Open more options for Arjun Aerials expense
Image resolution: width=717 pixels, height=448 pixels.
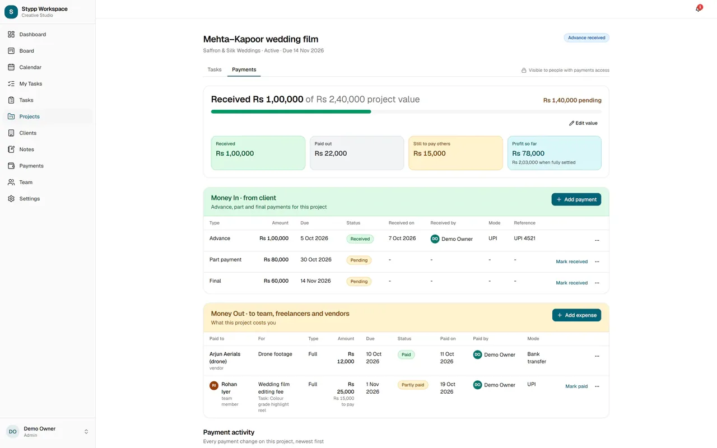(x=597, y=356)
